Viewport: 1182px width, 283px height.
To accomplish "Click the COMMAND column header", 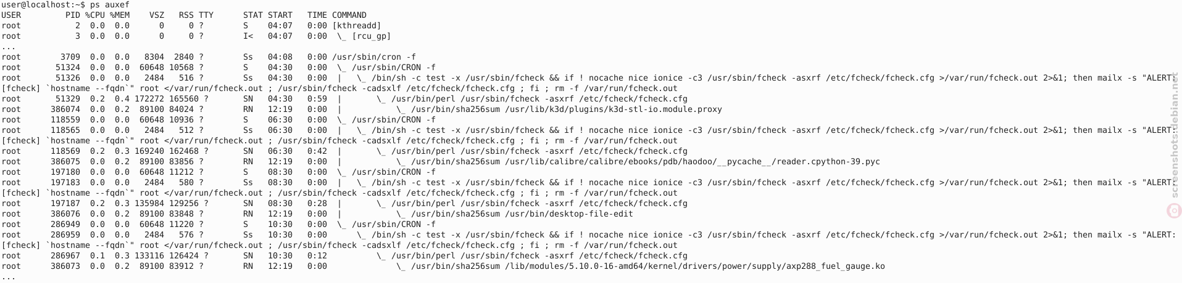I will 349,15.
